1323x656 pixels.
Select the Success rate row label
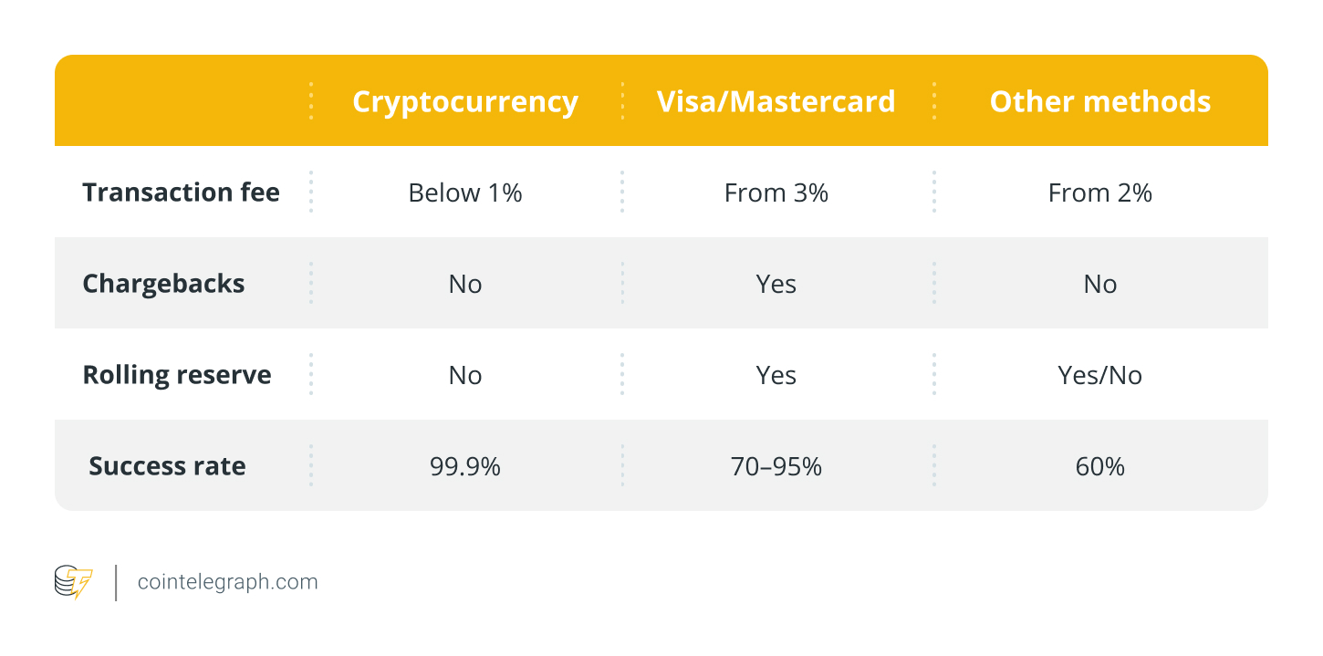click(x=167, y=466)
